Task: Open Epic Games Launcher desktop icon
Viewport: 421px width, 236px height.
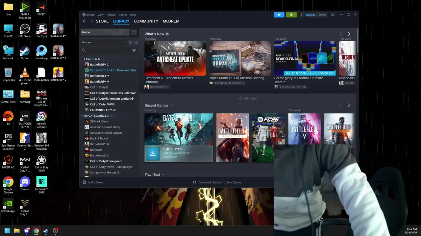Action: click(x=8, y=142)
